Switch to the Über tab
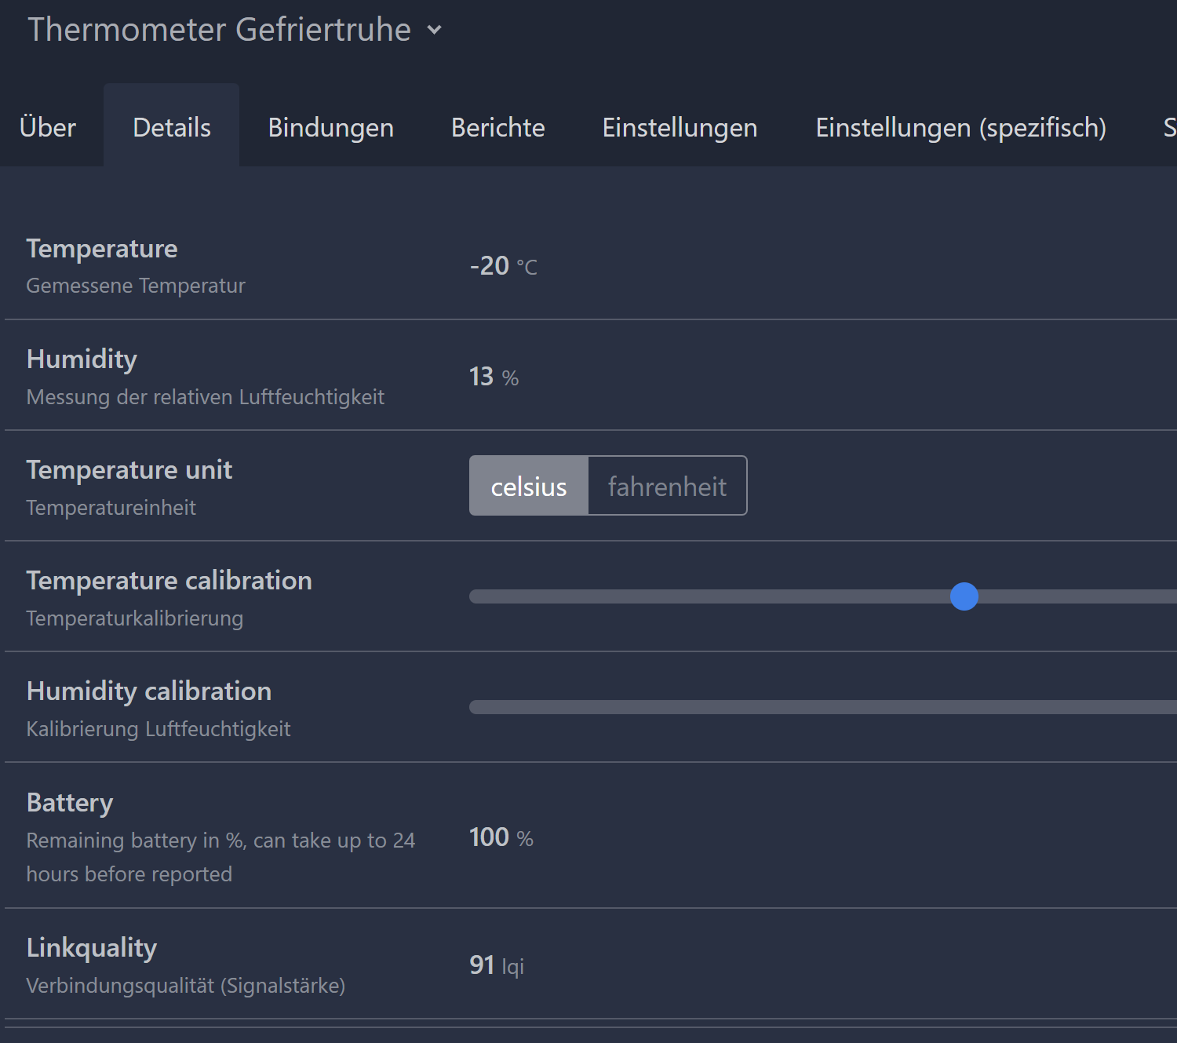Screen dimensions: 1177x1043 (48, 127)
